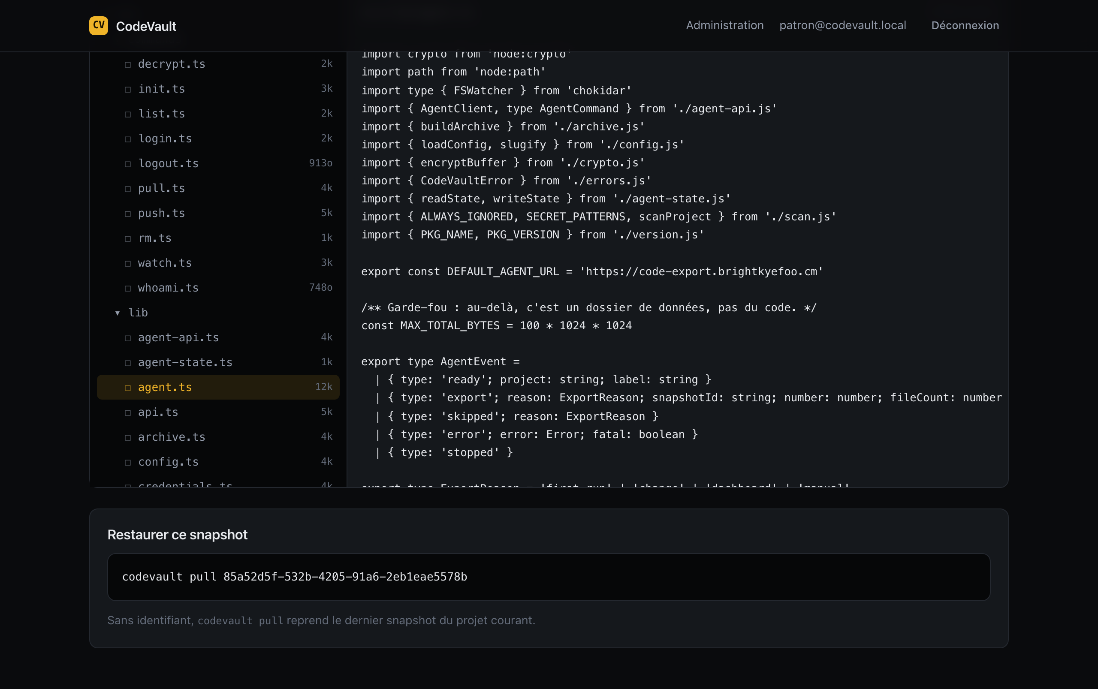Click the 'Garde-fou' comment line

coord(589,307)
